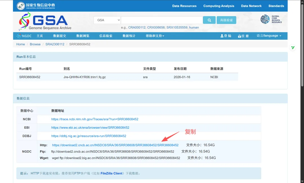Click the 高级检索 advanced search button
The image size is (304, 183).
(x=226, y=20)
